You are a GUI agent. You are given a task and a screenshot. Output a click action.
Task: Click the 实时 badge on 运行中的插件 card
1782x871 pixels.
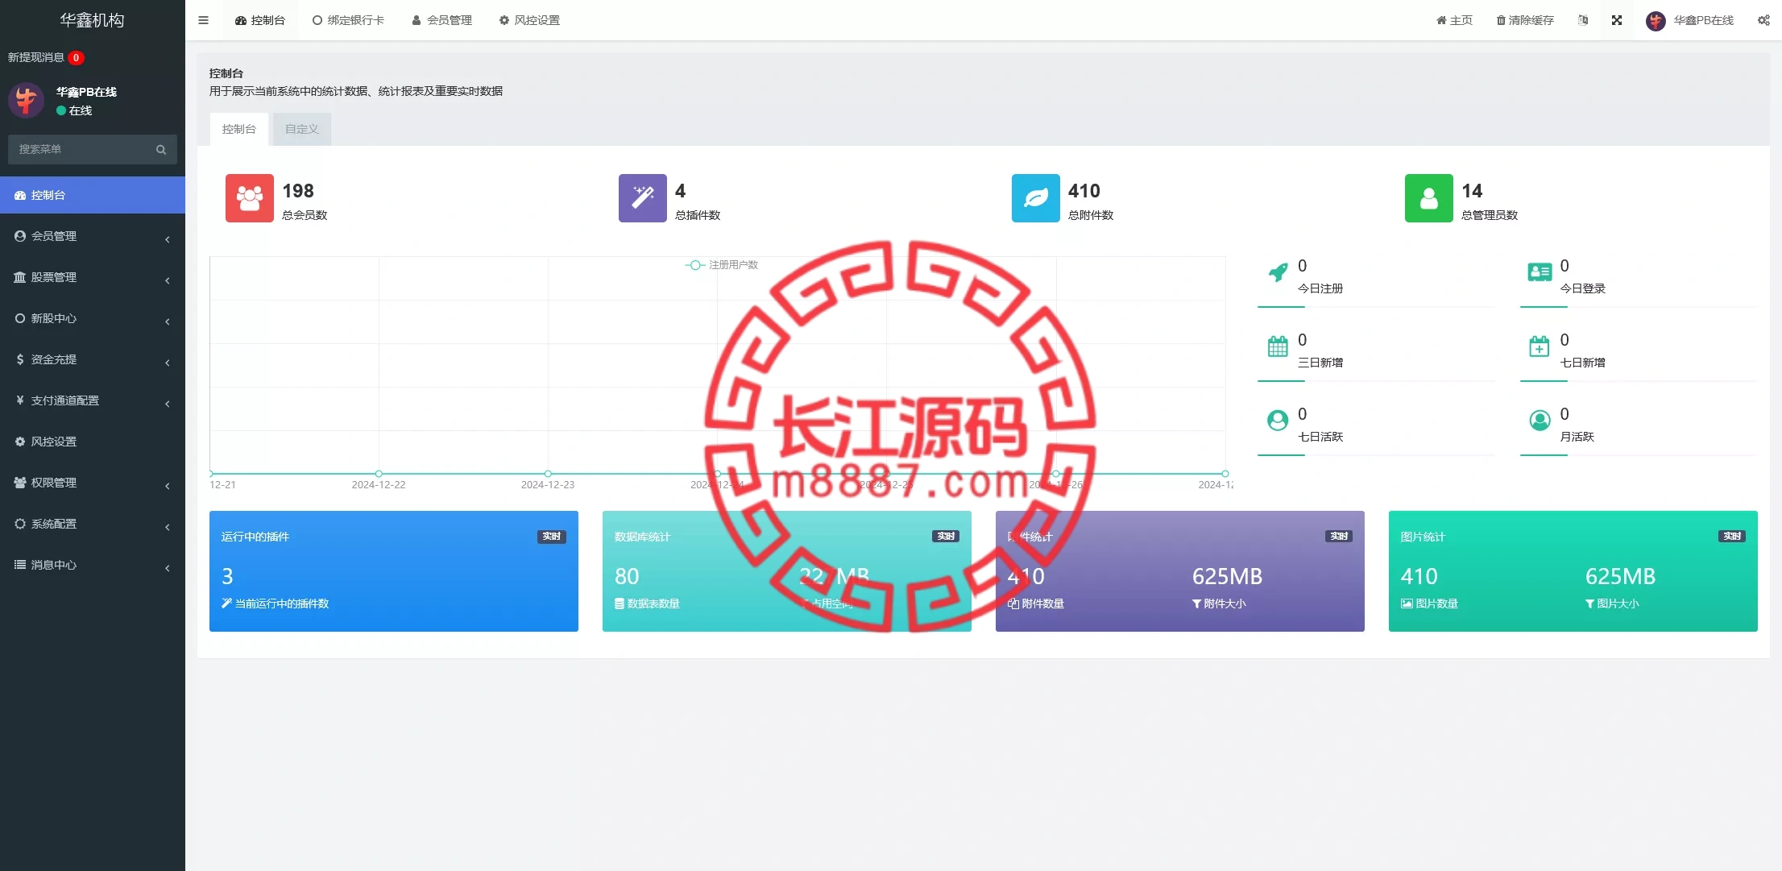click(x=552, y=537)
